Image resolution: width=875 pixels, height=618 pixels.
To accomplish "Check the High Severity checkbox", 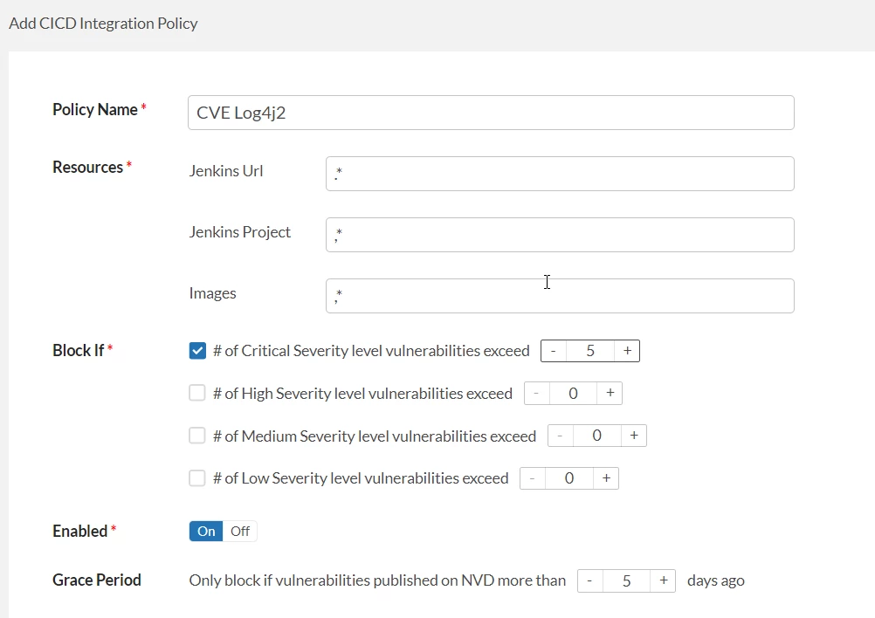I will (197, 393).
